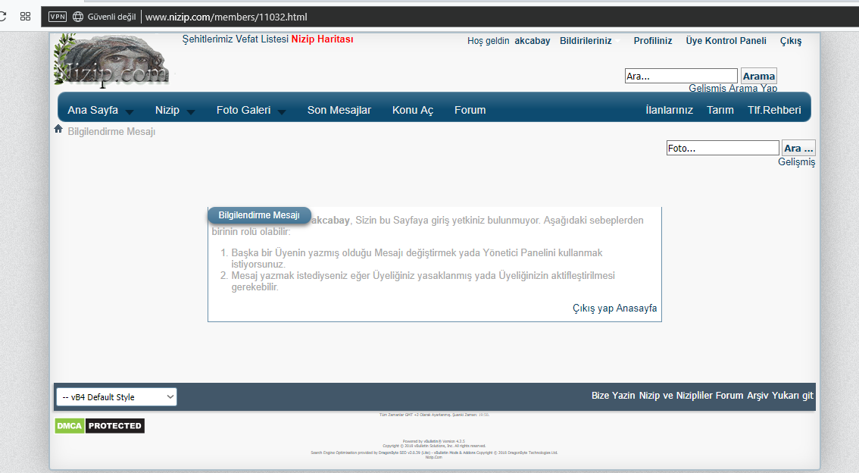Click the globe site security icon

78,17
